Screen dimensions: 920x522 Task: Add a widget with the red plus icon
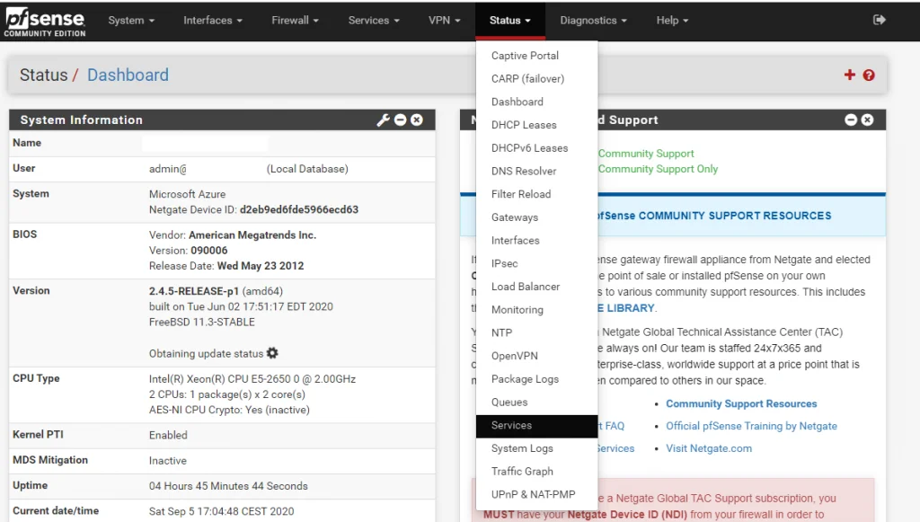click(849, 75)
